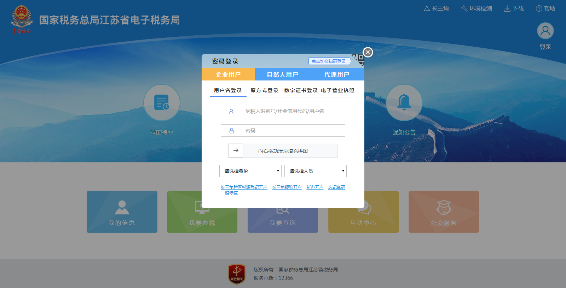Screen dimensions: 566x288
Task: Click 一键修复 link
Action: [229, 193]
